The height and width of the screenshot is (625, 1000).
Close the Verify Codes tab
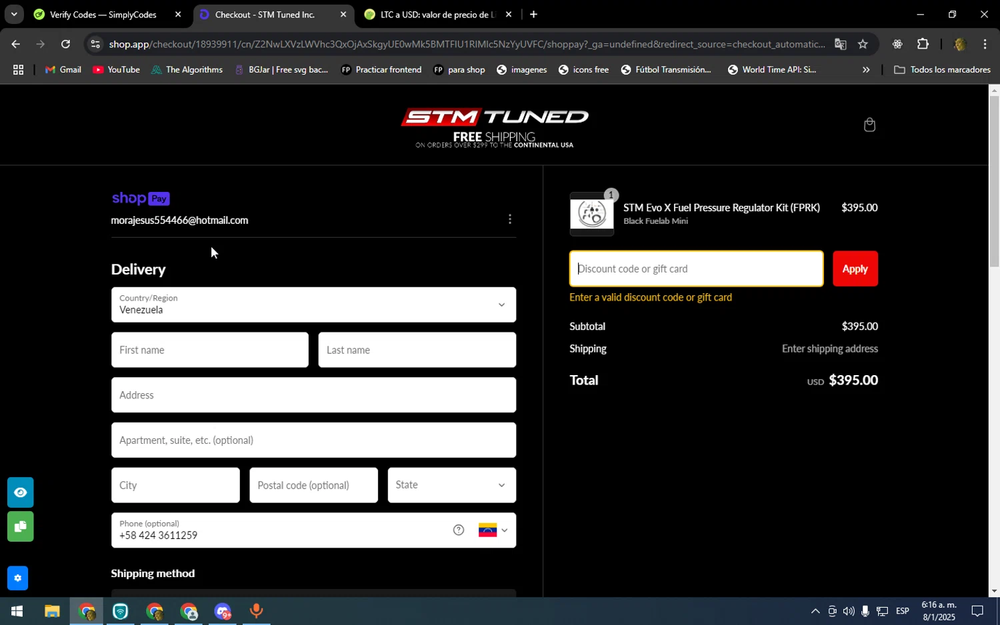click(178, 14)
